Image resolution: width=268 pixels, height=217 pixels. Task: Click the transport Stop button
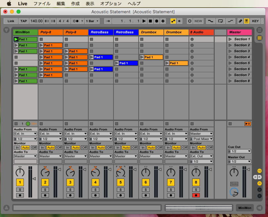(x=151, y=21)
